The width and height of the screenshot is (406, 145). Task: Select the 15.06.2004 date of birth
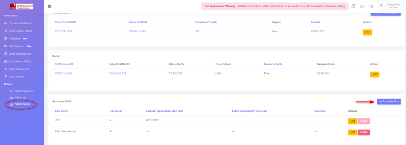[x=175, y=73]
